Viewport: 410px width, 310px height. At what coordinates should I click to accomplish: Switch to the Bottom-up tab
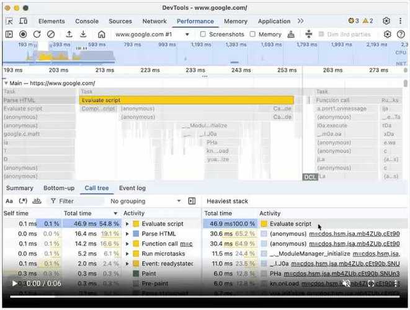coord(59,188)
